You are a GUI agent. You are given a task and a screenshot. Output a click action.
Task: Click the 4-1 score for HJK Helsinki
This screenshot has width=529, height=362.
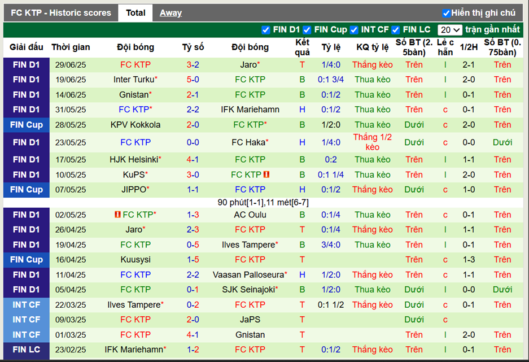coord(193,160)
